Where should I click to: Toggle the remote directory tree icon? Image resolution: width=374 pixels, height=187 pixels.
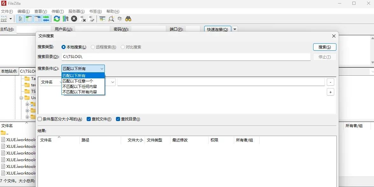pyautogui.click(x=38, y=18)
